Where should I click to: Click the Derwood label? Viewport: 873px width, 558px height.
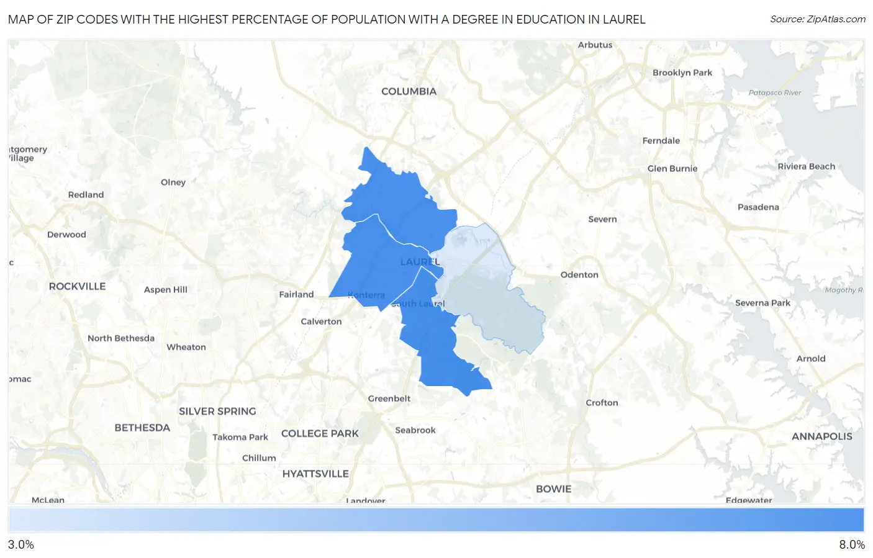tap(66, 235)
